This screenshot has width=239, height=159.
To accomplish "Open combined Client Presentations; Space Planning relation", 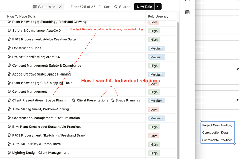I will click(41, 100).
